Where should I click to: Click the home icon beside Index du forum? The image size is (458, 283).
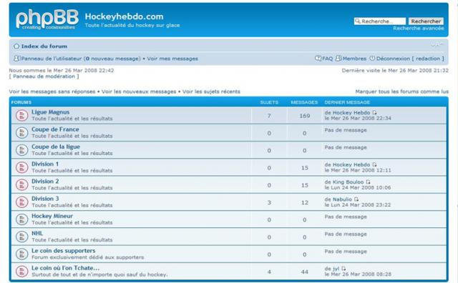tap(16, 46)
